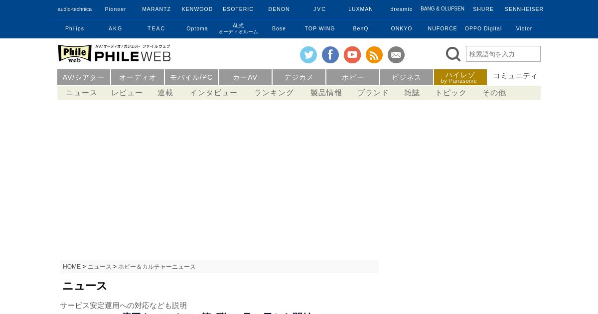Go to Optoma brand link
598x314 pixels.
197,28
